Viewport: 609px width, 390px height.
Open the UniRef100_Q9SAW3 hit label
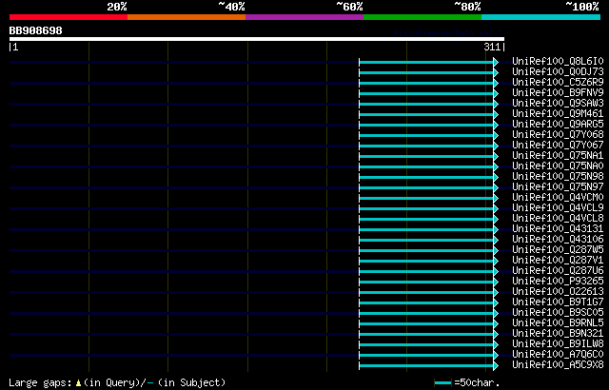(x=558, y=104)
